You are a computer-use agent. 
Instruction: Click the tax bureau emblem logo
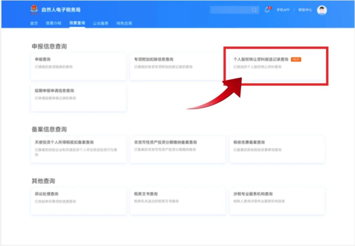pyautogui.click(x=34, y=10)
